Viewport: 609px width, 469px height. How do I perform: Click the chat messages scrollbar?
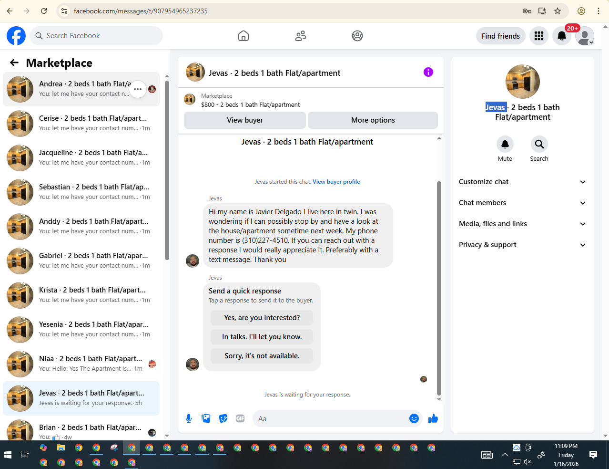[439, 288]
